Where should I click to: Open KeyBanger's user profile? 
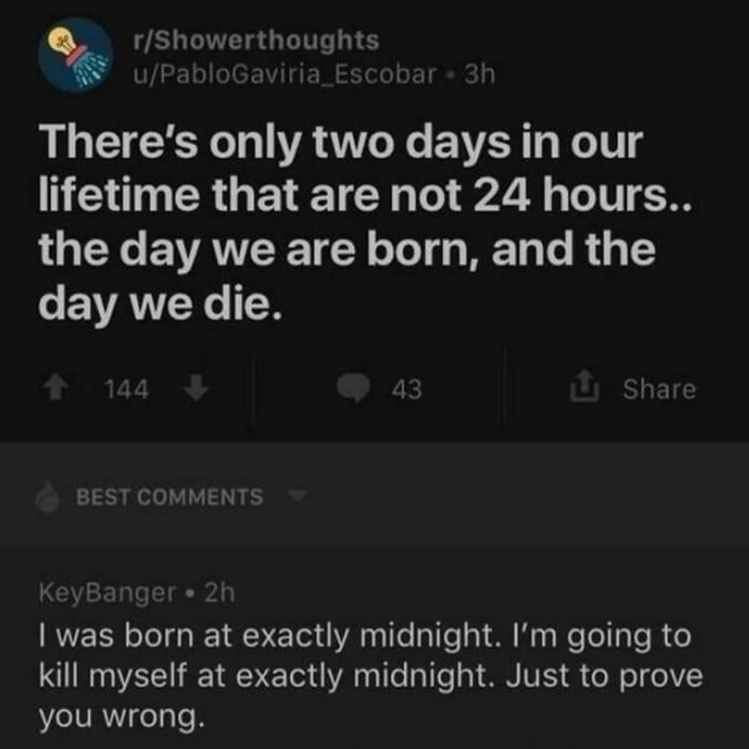pos(107,593)
